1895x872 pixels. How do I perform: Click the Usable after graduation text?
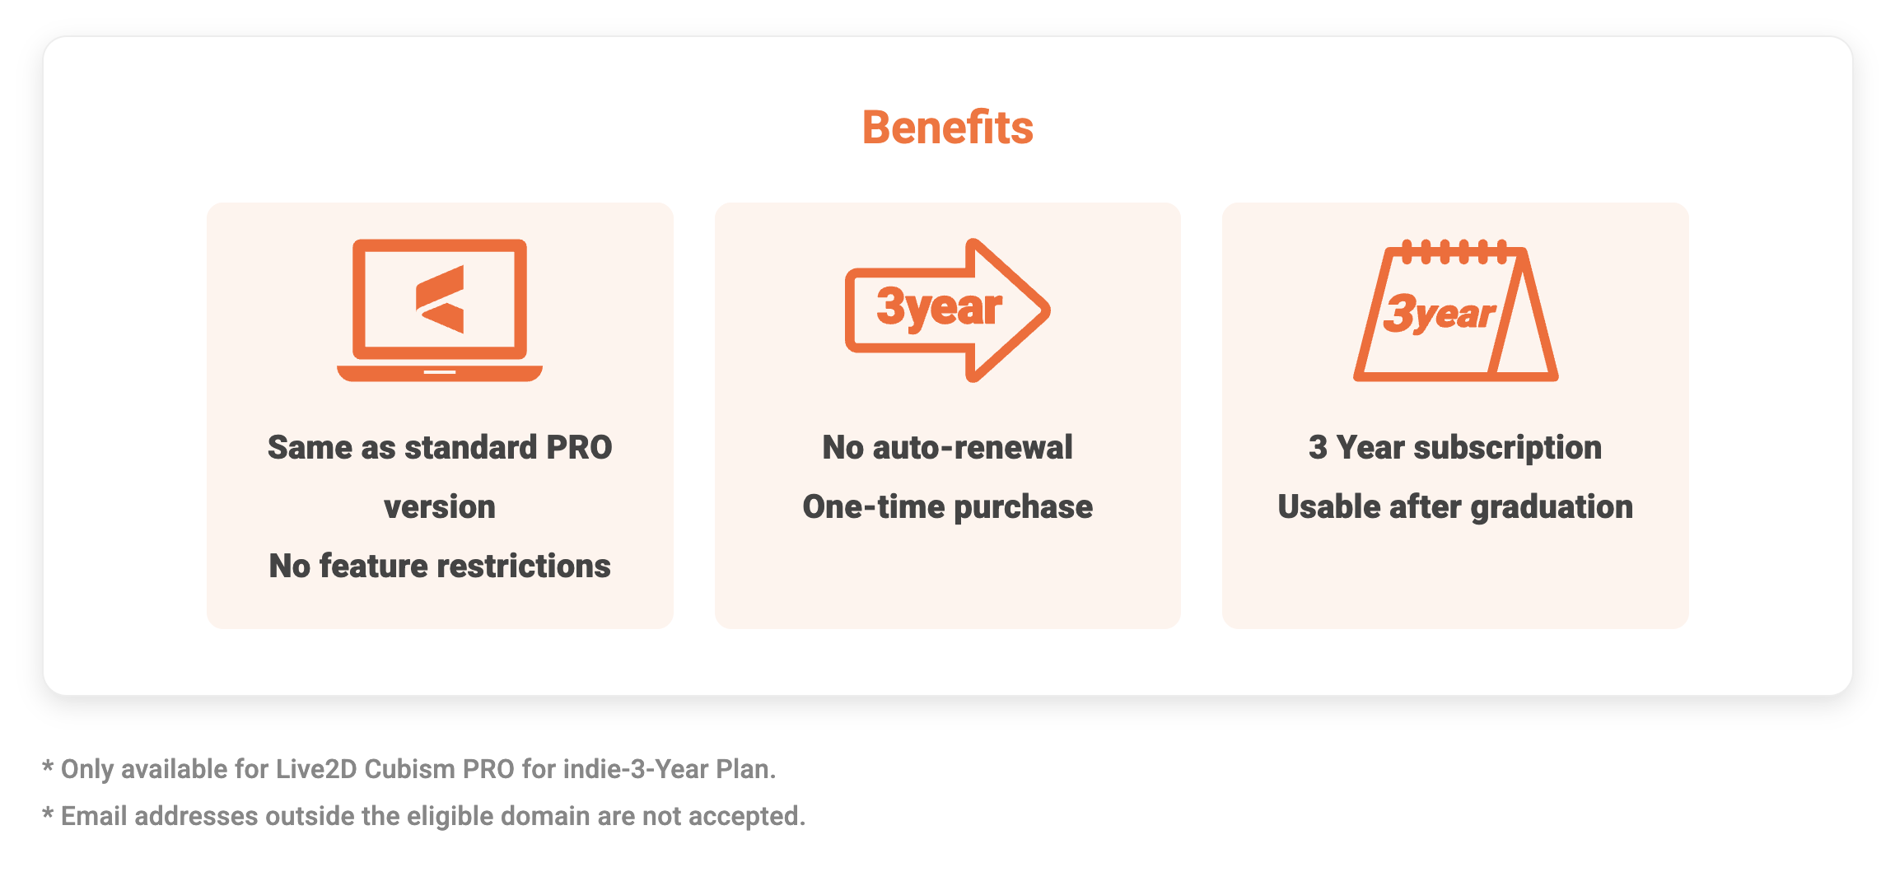(x=1455, y=507)
